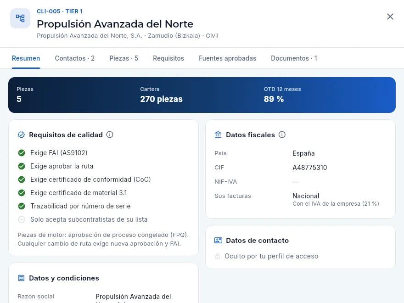Screen dimensions: 404x303
Task: Click the Razón social label
Action: click(36, 296)
